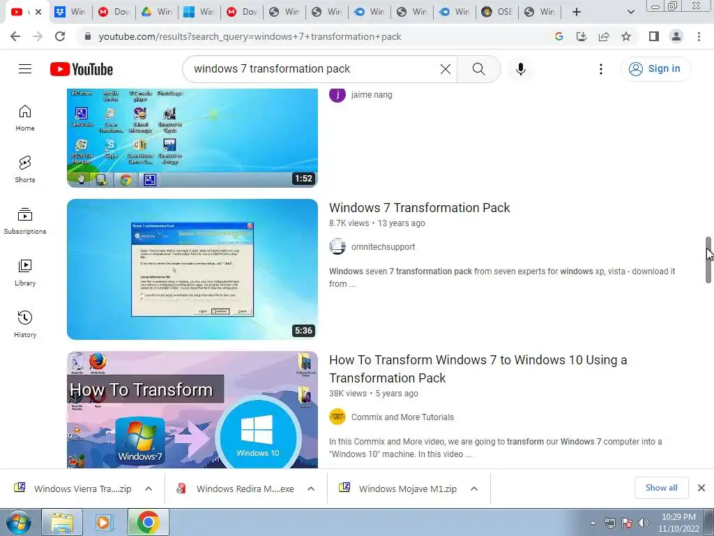The width and height of the screenshot is (714, 536).
Task: Open the Chrome profile avatar
Action: tap(676, 36)
